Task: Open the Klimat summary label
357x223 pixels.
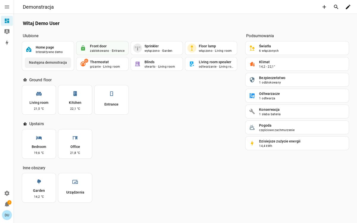Action: coord(264,62)
